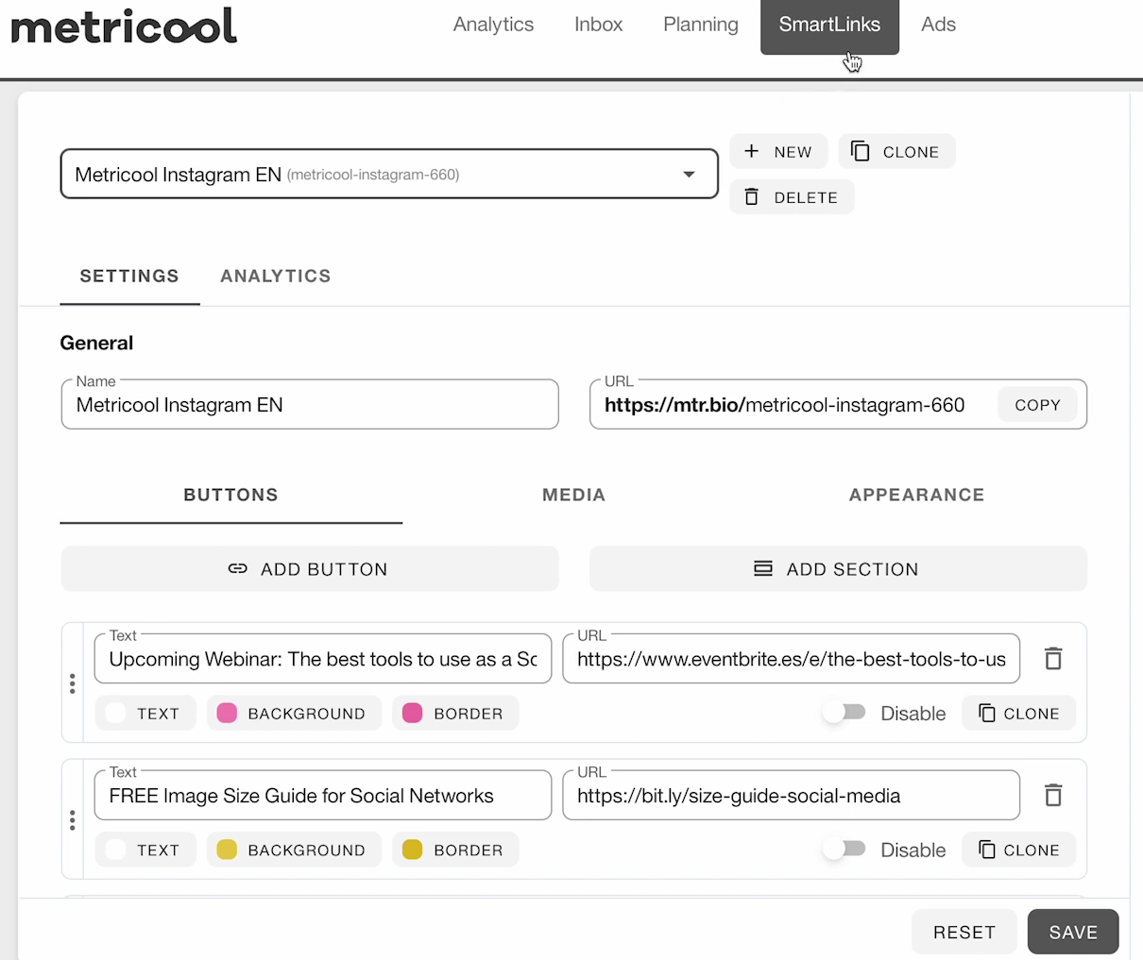
Task: Switch to the ANALYTICS tab below the selector
Action: point(276,277)
